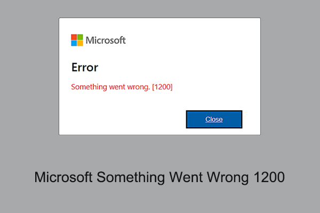Click the yellow square of the Microsoft logo
Screen dimensions: 320x213
pyautogui.click(x=81, y=44)
